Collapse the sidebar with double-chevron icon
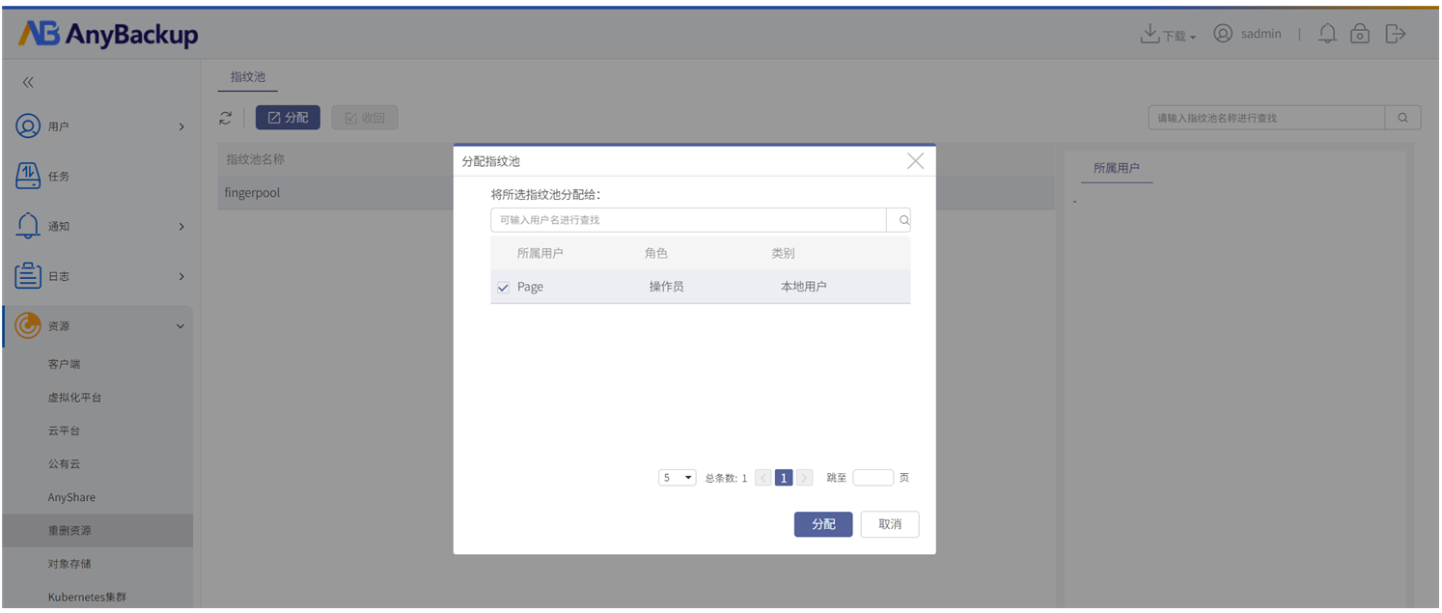This screenshot has width=1442, height=613. [28, 83]
